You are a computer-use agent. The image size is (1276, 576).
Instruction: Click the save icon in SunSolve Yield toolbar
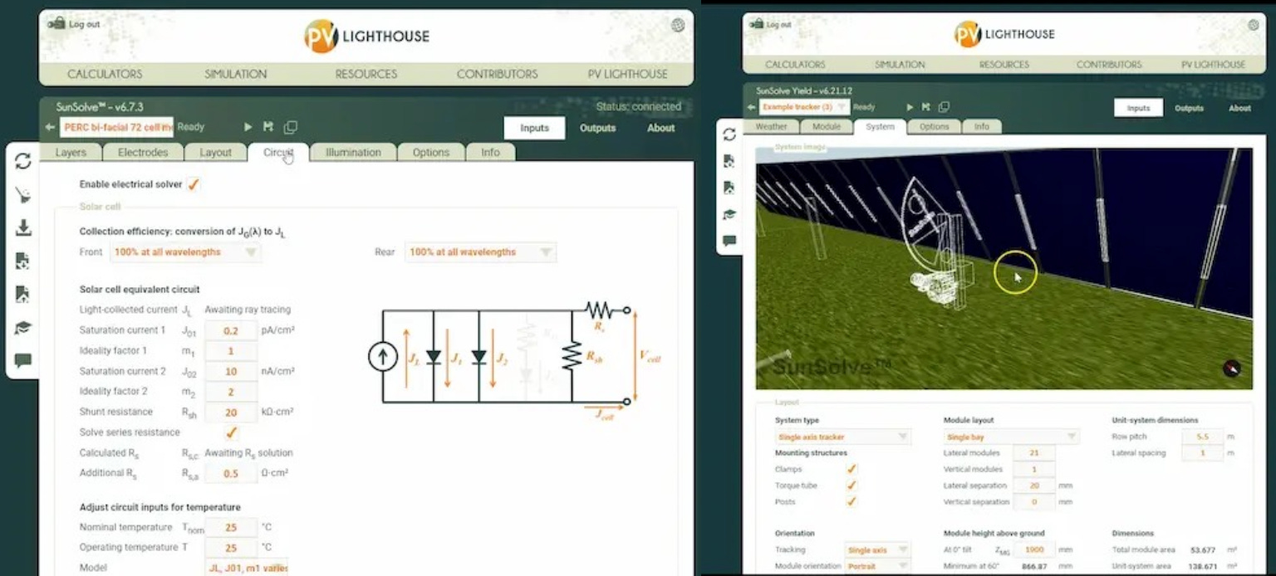coord(927,107)
